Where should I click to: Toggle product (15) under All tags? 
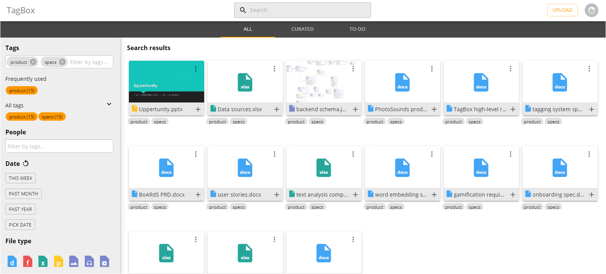point(22,117)
